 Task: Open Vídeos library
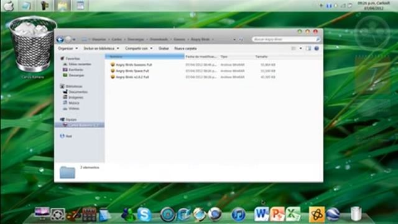coord(73,108)
